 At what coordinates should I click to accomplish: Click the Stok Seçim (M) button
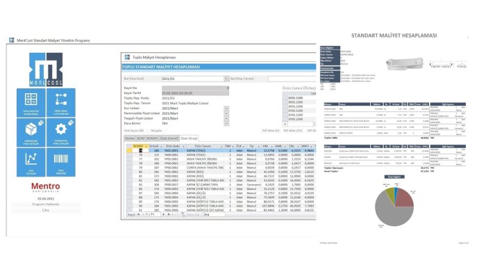134,131
